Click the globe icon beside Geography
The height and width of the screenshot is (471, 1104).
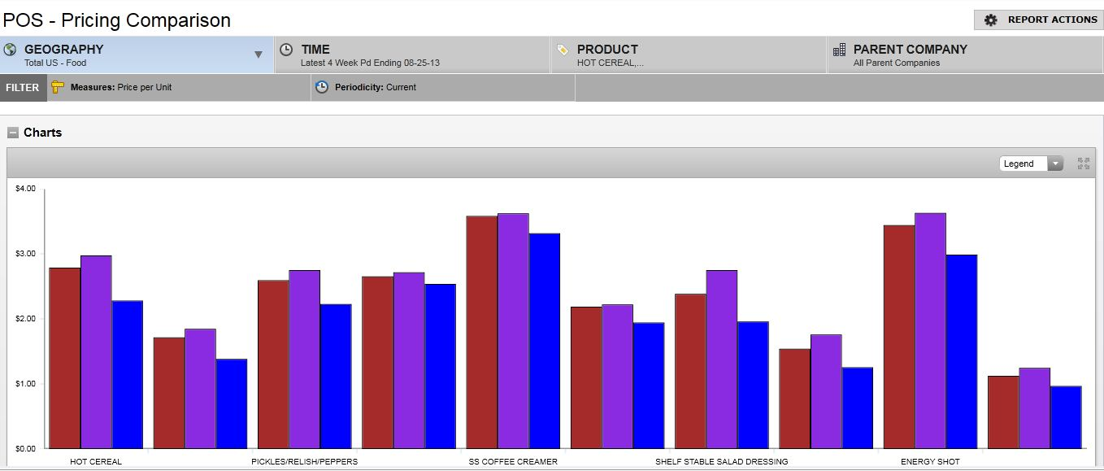pos(11,50)
